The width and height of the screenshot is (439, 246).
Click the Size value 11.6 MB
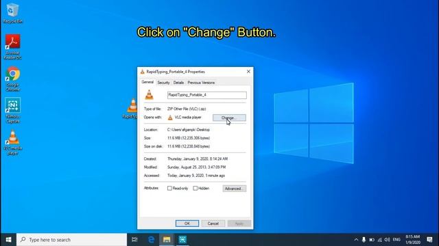189,138
